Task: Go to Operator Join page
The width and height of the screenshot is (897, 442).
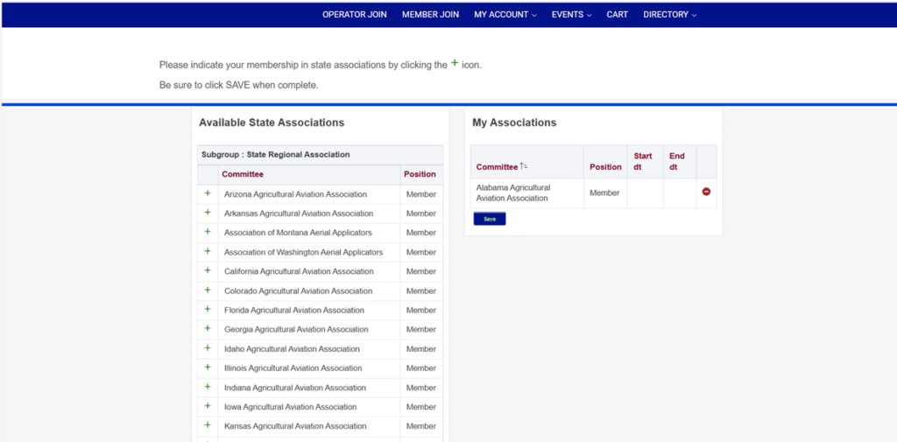Action: (x=355, y=15)
